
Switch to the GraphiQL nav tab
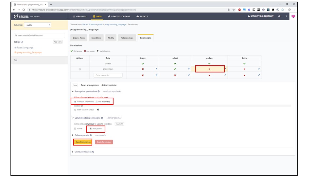pyautogui.click(x=80, y=16)
